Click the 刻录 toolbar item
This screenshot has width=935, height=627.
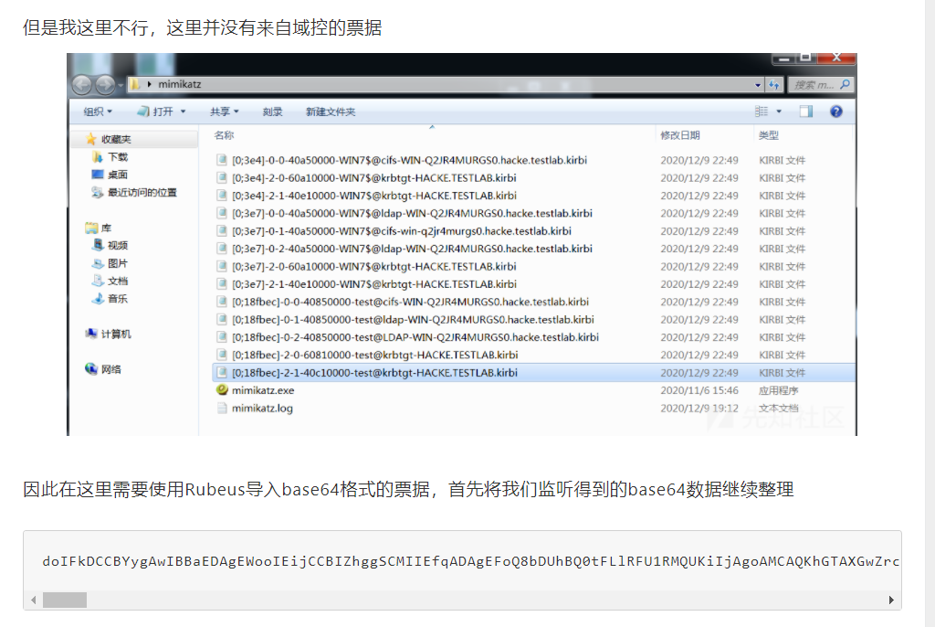click(272, 112)
